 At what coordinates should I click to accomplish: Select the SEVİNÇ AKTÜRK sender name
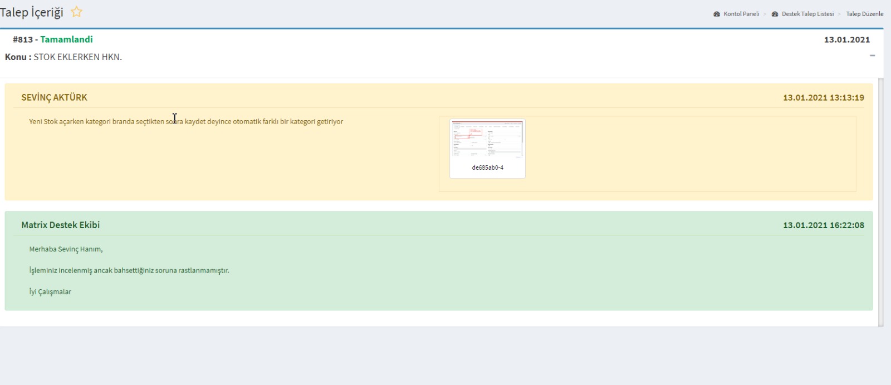(54, 97)
